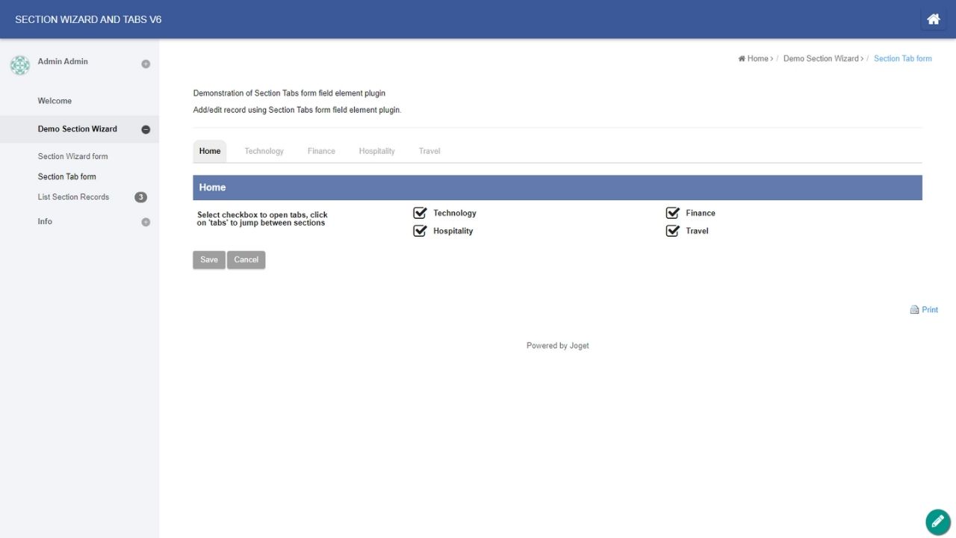Toggle the Travel checkbox
Screen dimensions: 956x538
(672, 231)
